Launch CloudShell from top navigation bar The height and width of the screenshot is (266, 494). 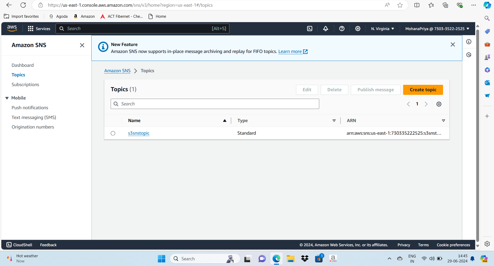coord(310,29)
